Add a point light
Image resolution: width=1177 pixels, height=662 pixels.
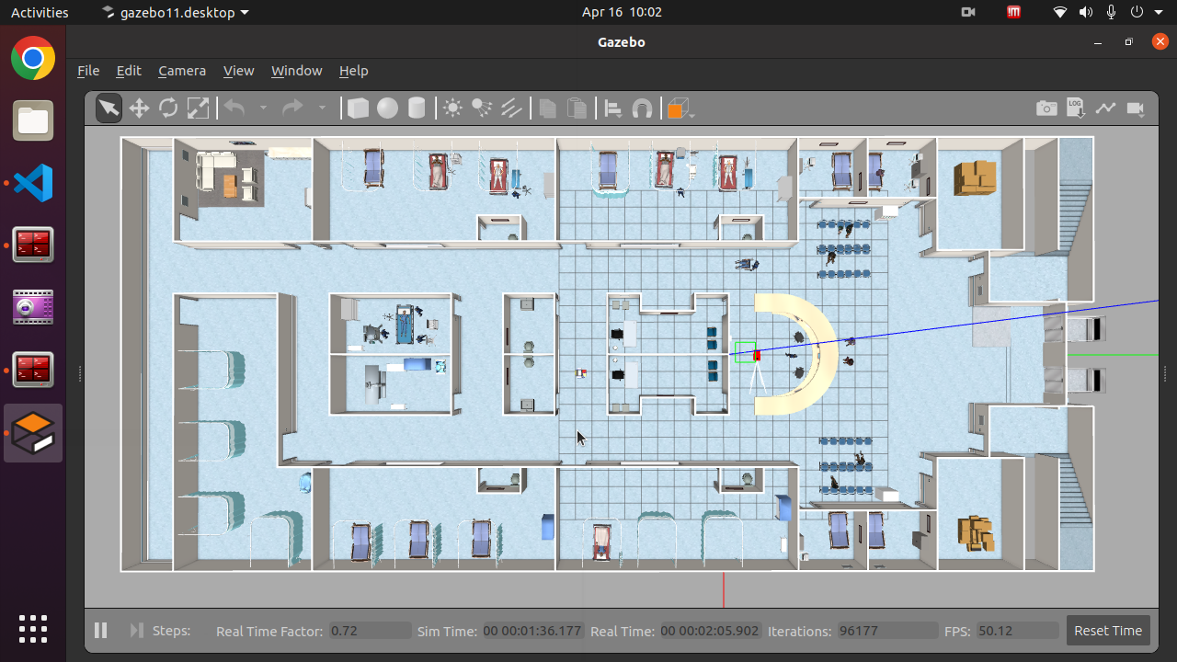[x=452, y=108]
